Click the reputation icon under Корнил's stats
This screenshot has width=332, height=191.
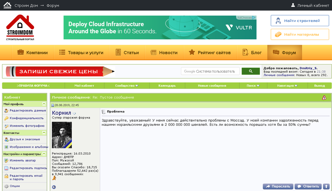pyautogui.click(x=54, y=178)
